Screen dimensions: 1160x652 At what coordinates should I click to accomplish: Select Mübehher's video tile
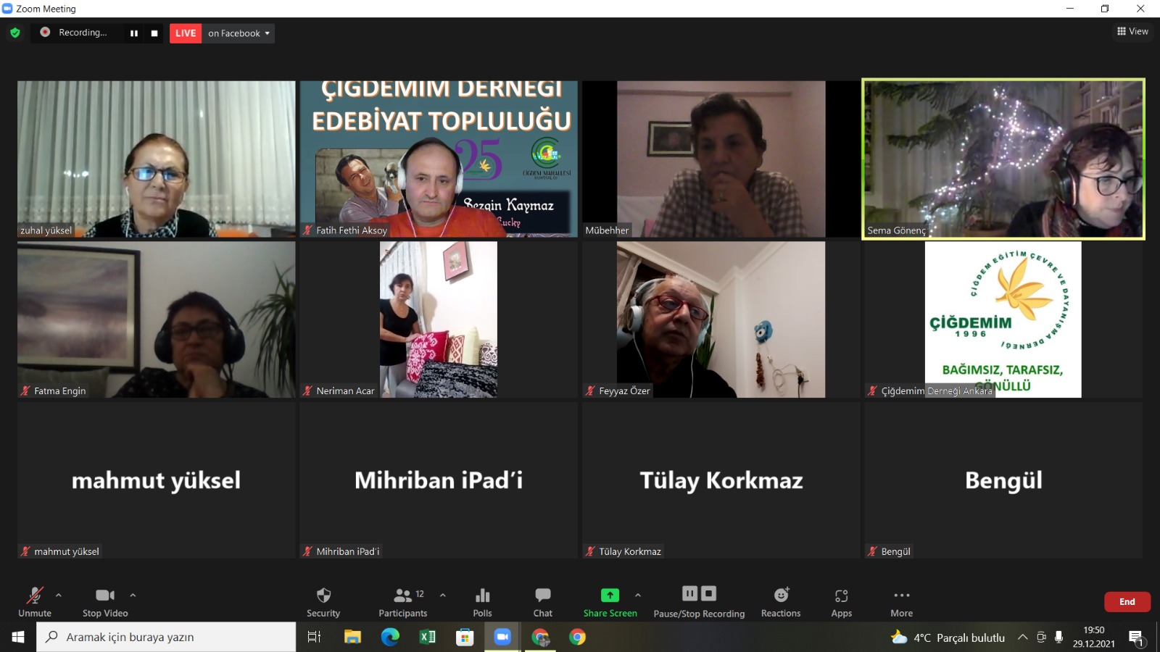[x=721, y=159]
